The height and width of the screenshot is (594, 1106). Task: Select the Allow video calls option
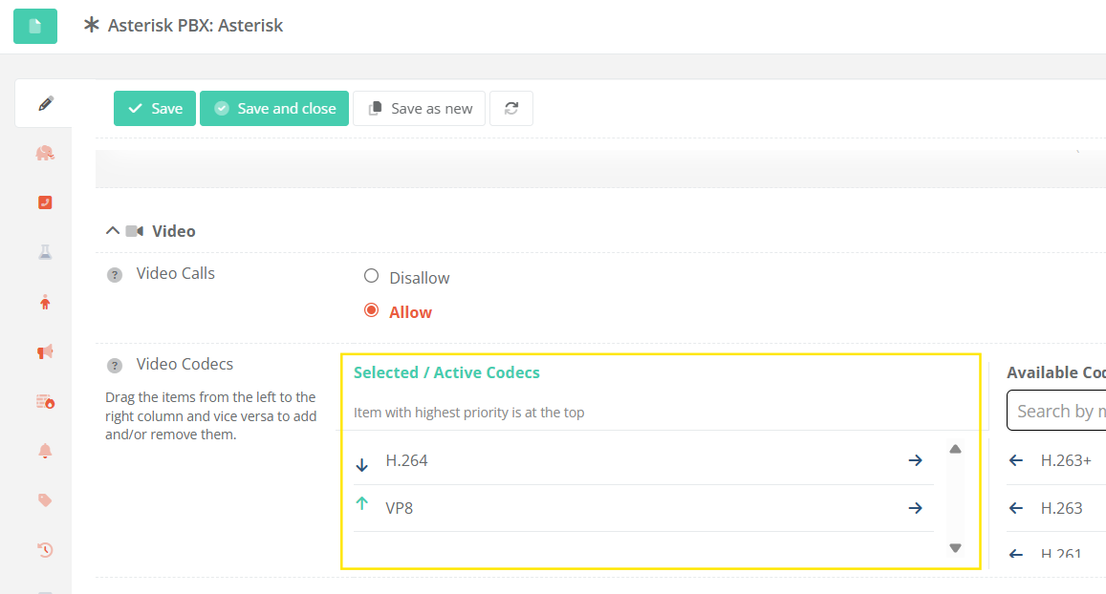click(x=371, y=310)
